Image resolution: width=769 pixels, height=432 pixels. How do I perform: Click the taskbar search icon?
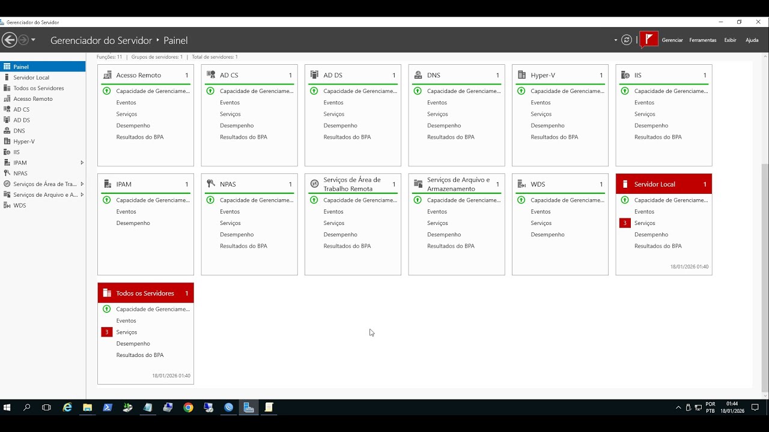26,407
